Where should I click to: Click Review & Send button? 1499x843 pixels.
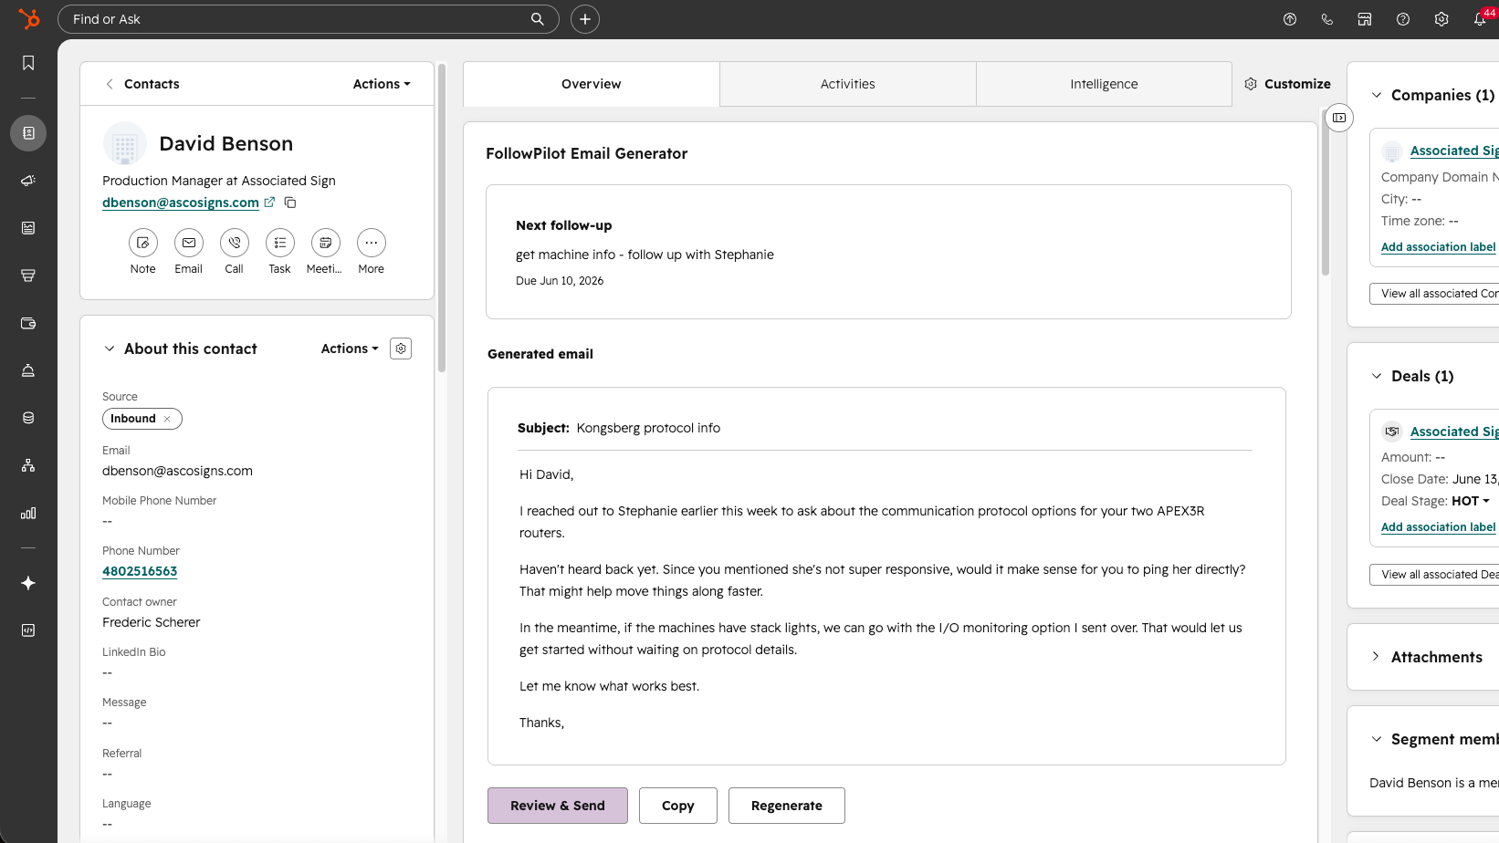[558, 806]
